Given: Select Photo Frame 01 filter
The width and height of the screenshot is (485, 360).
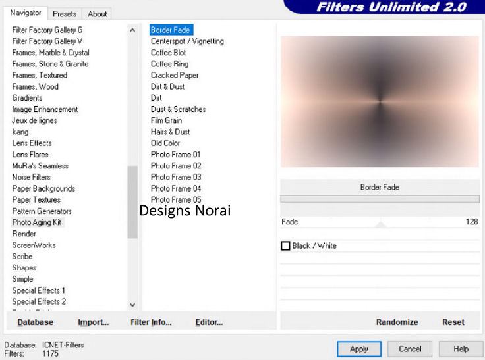Looking at the screenshot, I should (x=176, y=155).
